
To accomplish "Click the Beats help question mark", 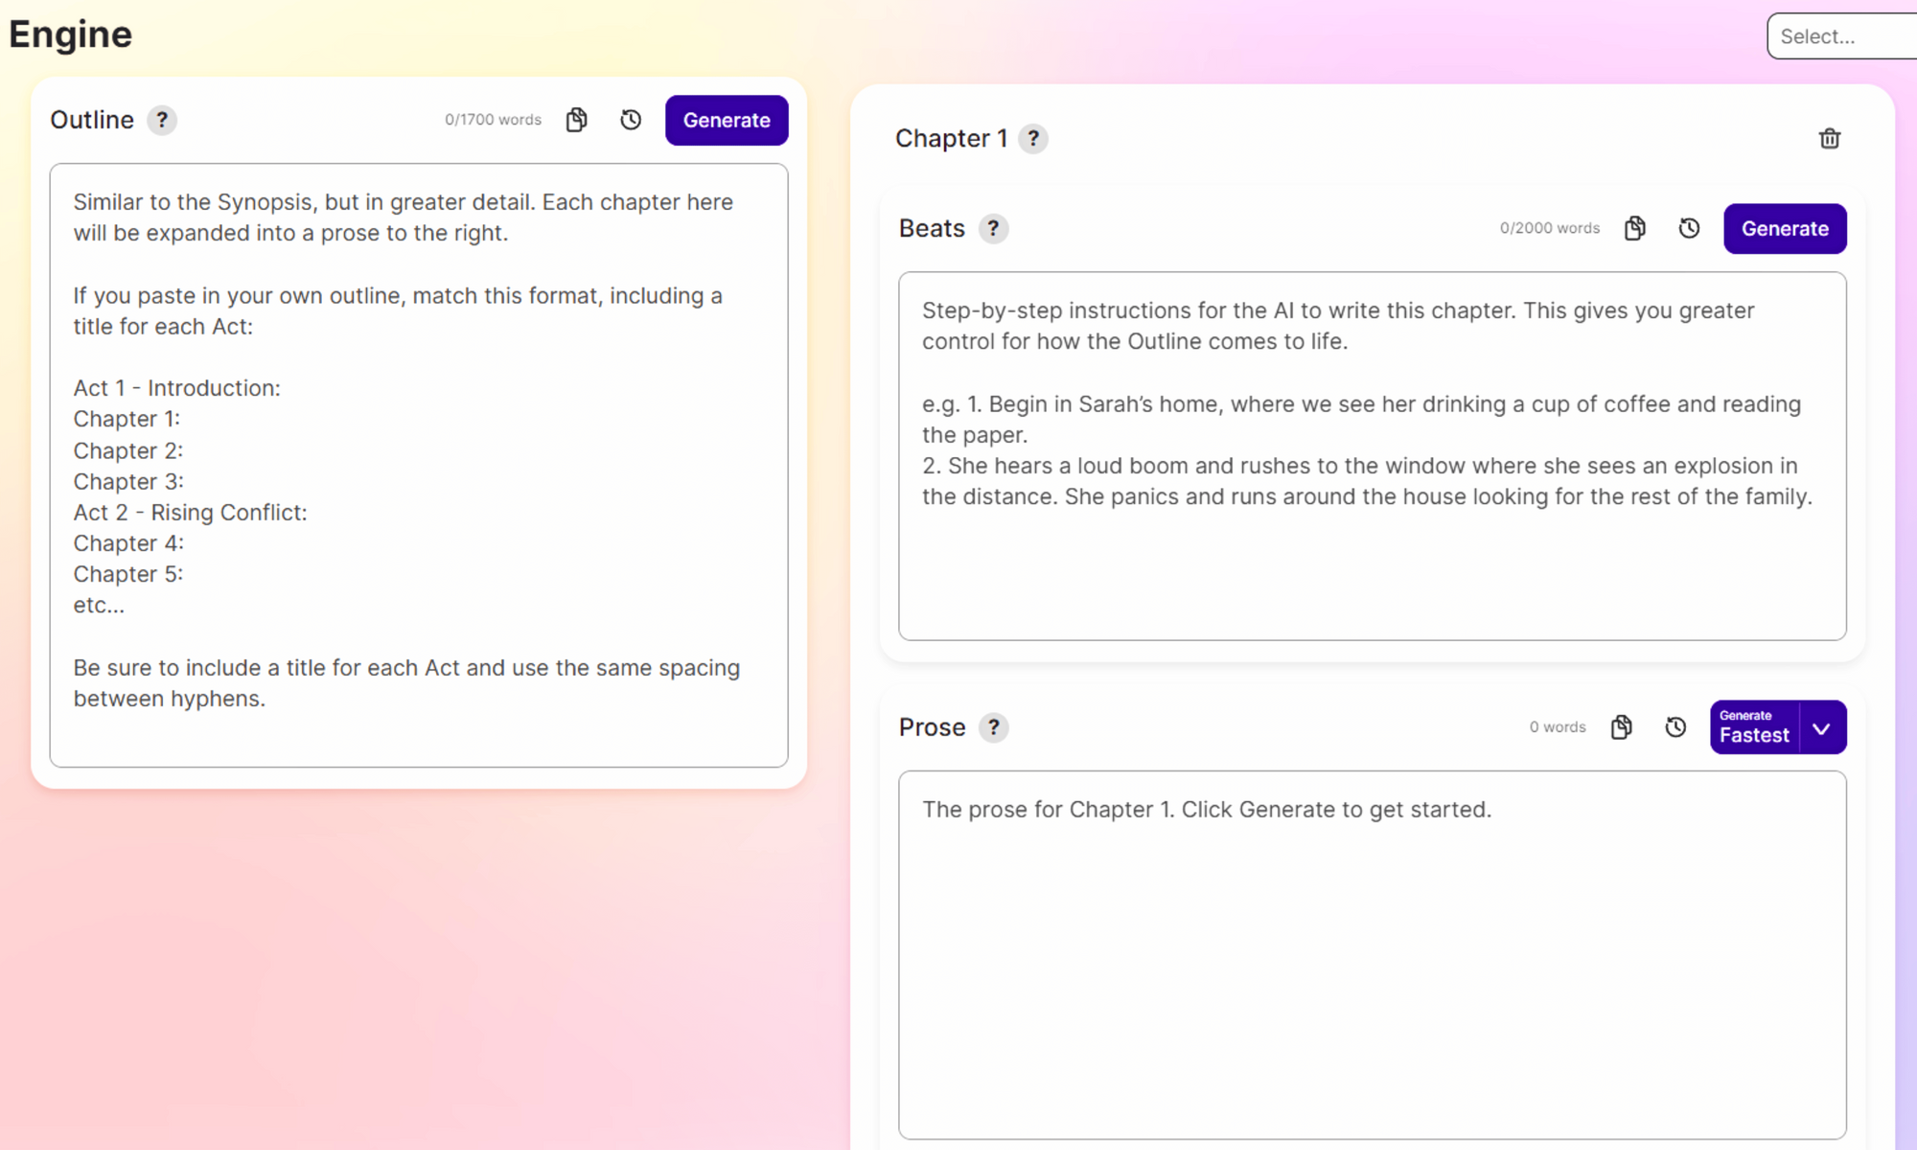I will [996, 227].
